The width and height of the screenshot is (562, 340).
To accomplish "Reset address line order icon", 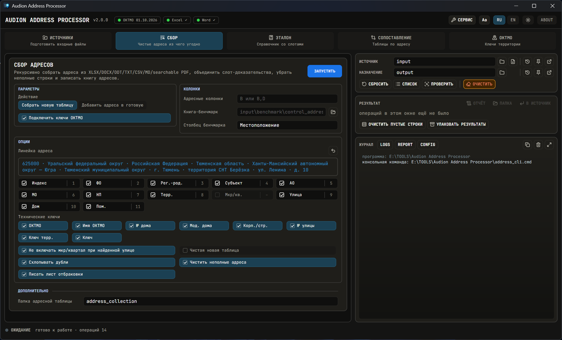I will point(333,151).
